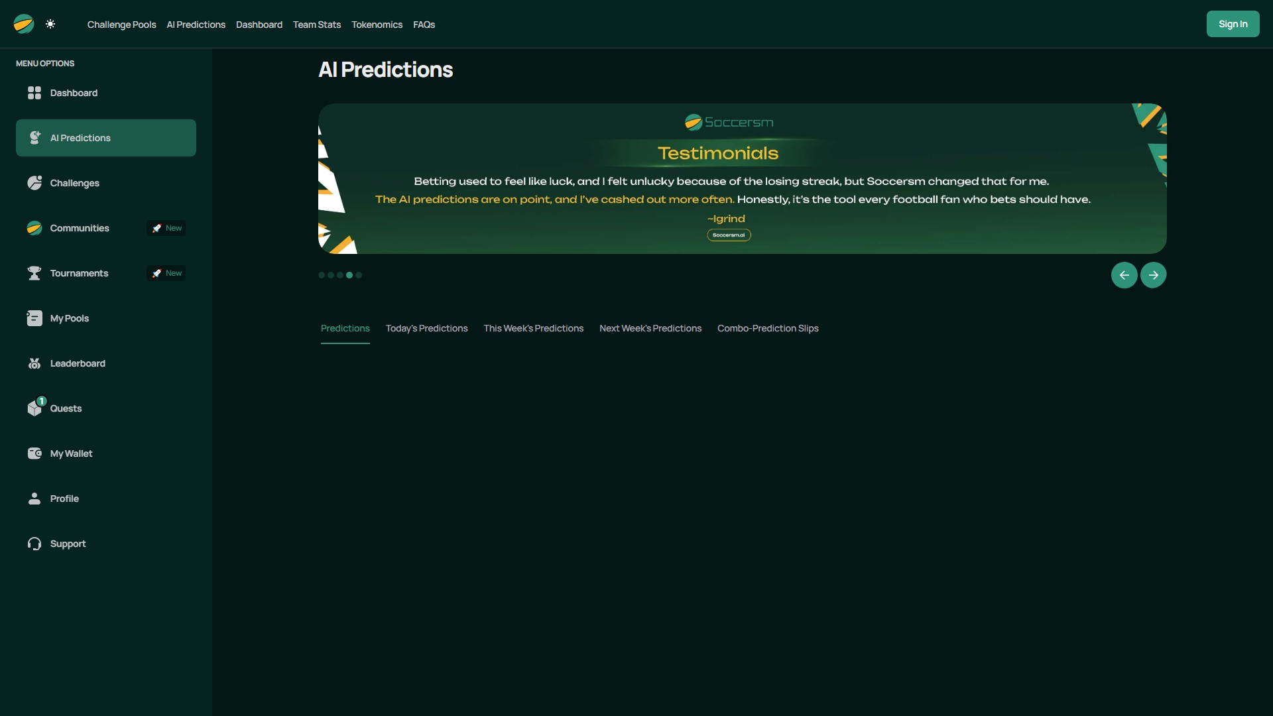
Task: Select the Tournaments trophy icon
Action: coord(34,273)
